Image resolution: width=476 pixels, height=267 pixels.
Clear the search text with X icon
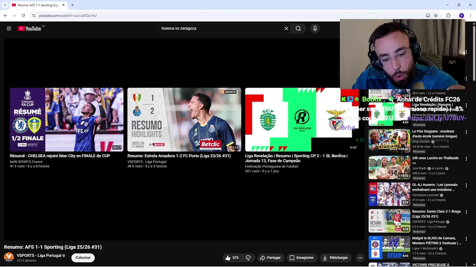[x=286, y=29]
